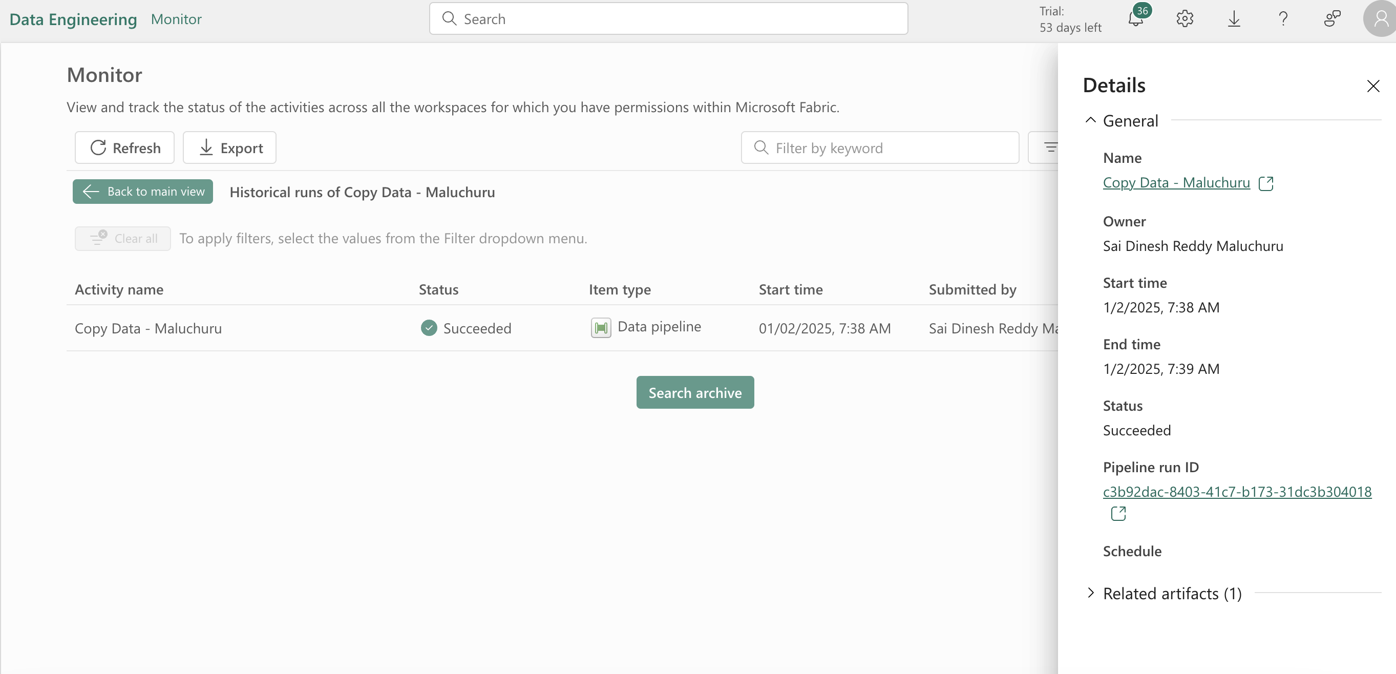Click the Sai Dinesh Reddy submitted-by cell
This screenshot has width=1396, height=674.
[x=993, y=328]
